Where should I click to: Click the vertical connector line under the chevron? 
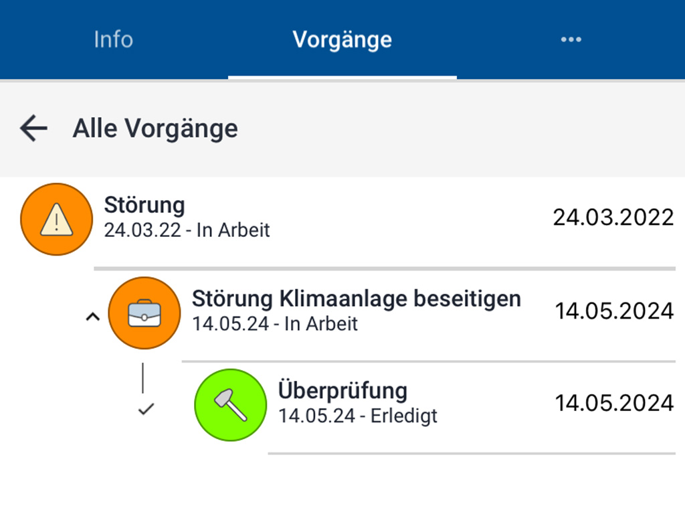pyautogui.click(x=142, y=378)
